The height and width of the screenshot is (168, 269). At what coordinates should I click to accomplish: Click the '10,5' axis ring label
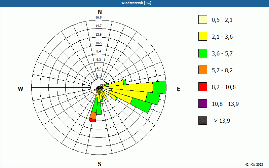[99, 43]
